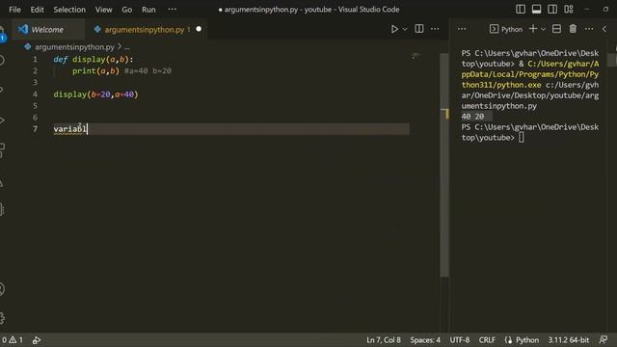Open notifications icon in status bar
617x347 pixels.
click(603, 340)
